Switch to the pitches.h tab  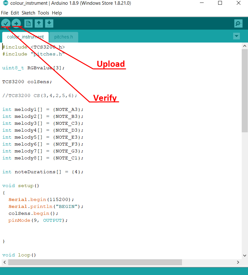[x=63, y=37]
